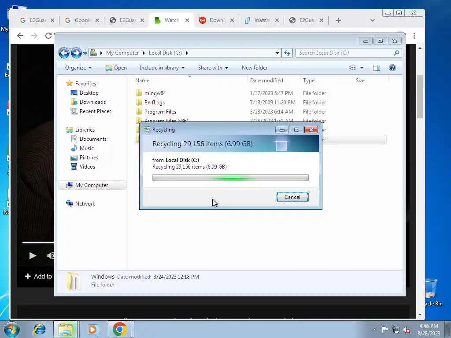Click the muted volume tray icon
The height and width of the screenshot is (338, 451).
pos(407,330)
